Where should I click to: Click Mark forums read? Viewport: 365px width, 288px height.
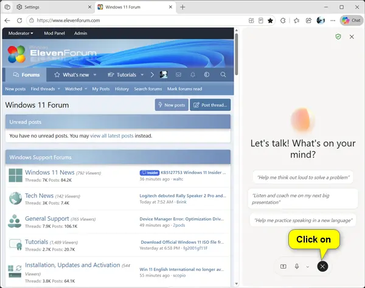[184, 89]
